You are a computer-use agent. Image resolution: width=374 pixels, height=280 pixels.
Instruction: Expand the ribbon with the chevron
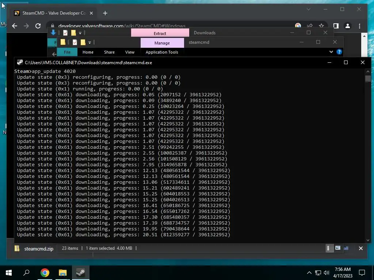point(331,52)
